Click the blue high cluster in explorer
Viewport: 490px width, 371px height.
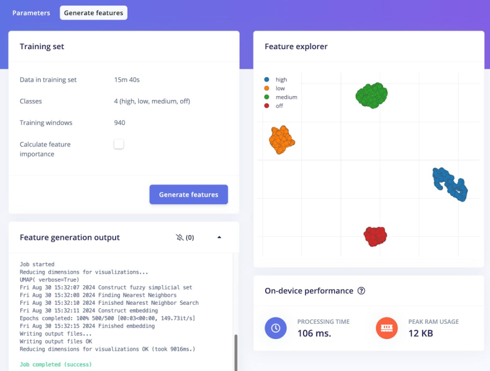[450, 184]
